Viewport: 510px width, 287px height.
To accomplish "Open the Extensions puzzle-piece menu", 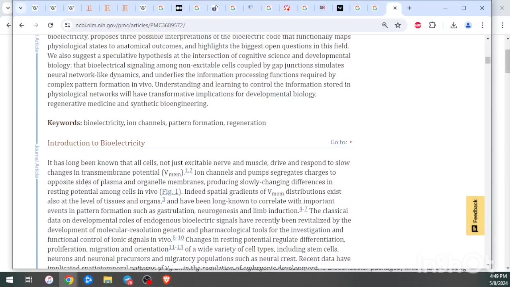I will tap(432, 25).
